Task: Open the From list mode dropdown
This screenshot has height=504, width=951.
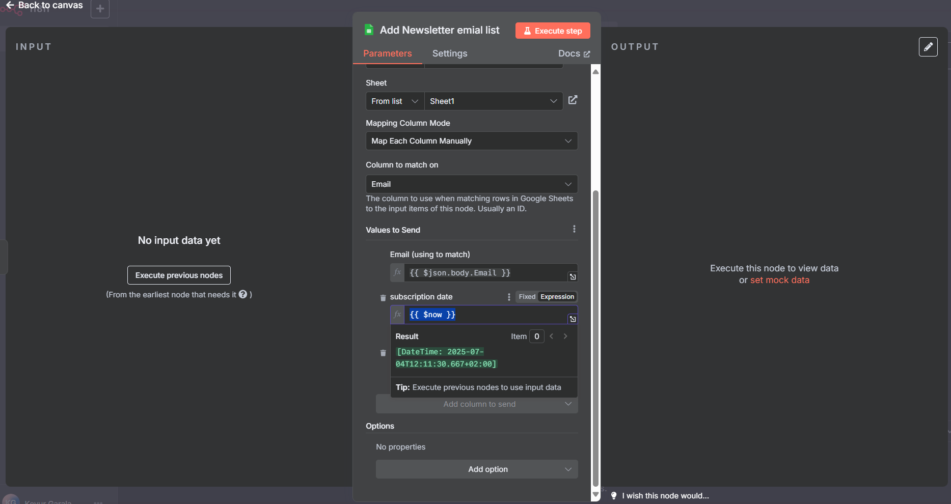Action: tap(395, 101)
